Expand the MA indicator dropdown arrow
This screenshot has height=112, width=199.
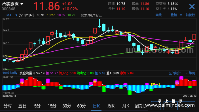click(16, 15)
